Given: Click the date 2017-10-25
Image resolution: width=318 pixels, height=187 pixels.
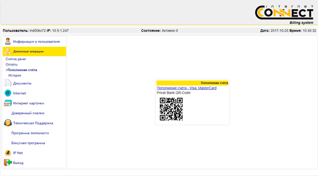Looking at the screenshot, I should (279, 30).
